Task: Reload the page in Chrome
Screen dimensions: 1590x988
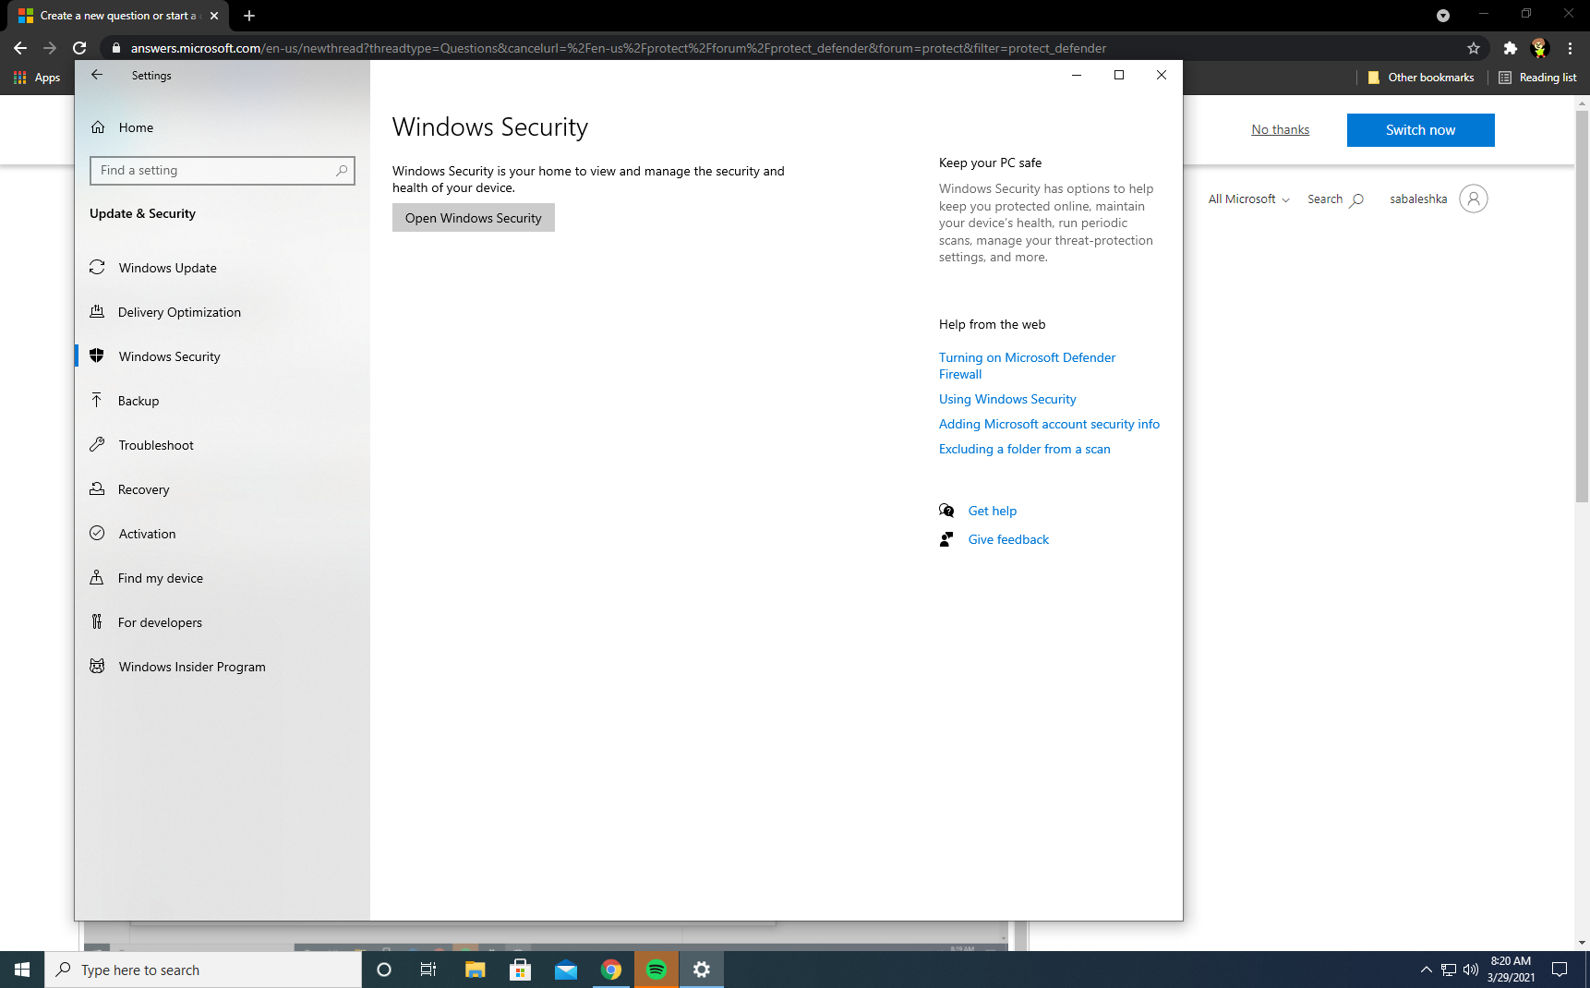Action: [x=79, y=48]
